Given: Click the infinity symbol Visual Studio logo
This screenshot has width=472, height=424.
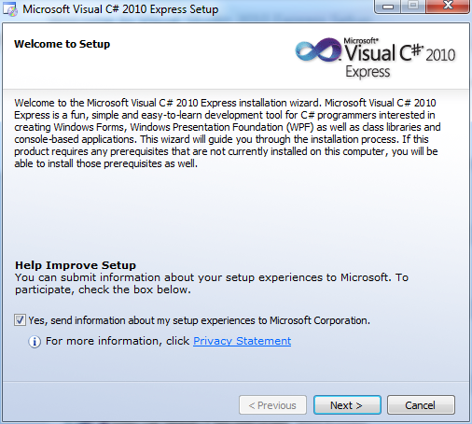Looking at the screenshot, I should tap(318, 49).
